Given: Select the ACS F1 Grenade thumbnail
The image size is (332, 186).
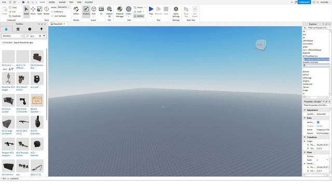Looking at the screenshot, I should tap(37, 122).
